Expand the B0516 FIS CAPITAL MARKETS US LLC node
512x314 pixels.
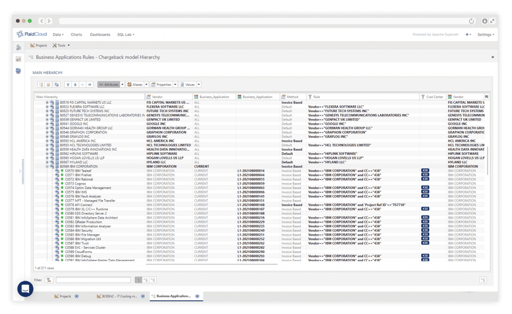47,103
